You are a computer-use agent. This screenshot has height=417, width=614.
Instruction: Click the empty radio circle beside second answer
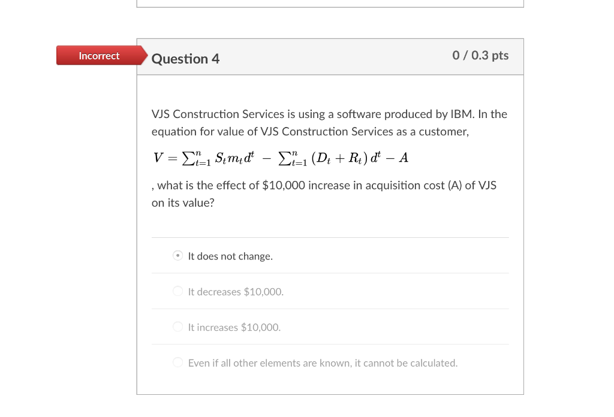[177, 291]
